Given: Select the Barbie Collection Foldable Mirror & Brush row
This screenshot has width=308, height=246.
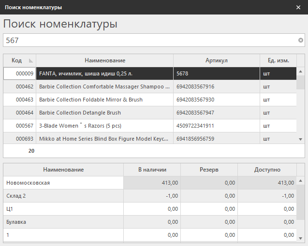Looking at the screenshot, I should pos(104,100).
